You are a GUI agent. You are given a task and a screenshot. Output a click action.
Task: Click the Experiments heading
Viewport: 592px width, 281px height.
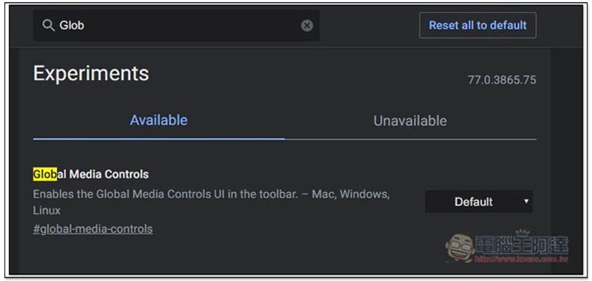[x=91, y=73]
